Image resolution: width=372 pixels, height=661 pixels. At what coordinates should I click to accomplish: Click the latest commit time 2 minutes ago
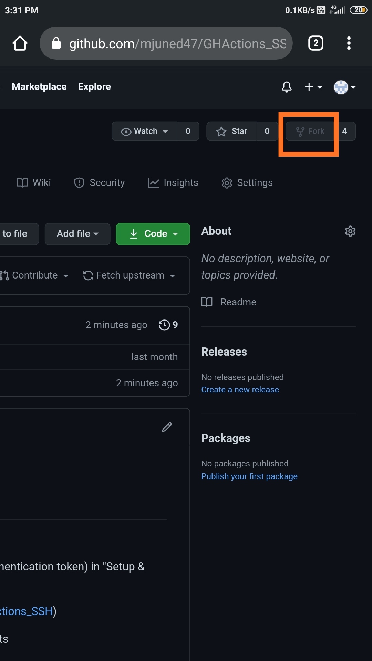[116, 325]
